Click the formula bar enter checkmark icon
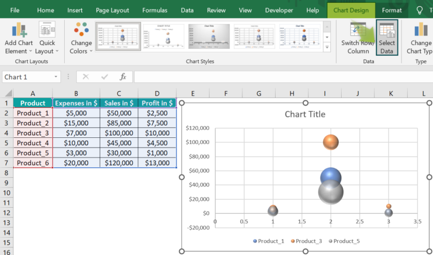This screenshot has height=255, width=433. [104, 77]
